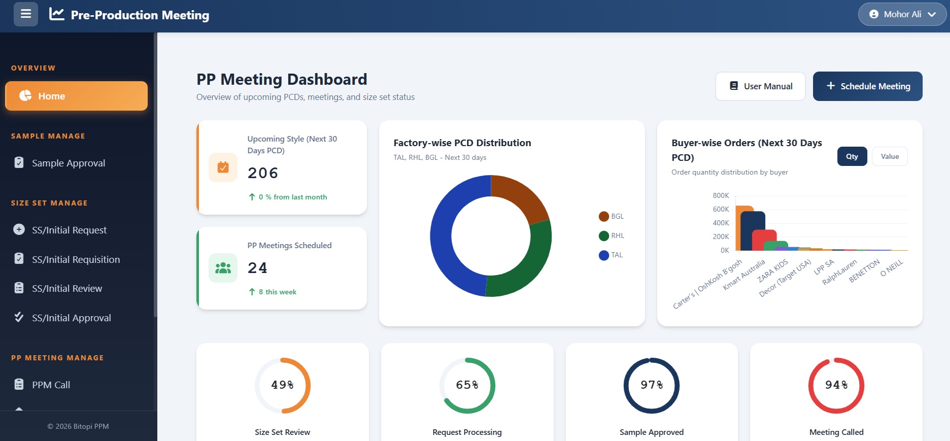Viewport: 950px width, 441px height.
Task: Click the 'Order quantity distribution by buyer' subtitle
Action: click(730, 172)
